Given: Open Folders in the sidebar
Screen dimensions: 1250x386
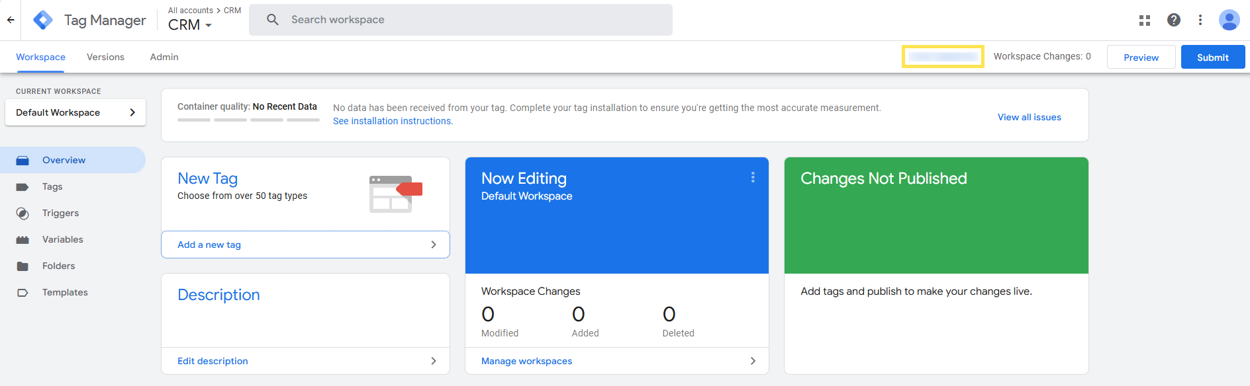Looking at the screenshot, I should (x=58, y=266).
